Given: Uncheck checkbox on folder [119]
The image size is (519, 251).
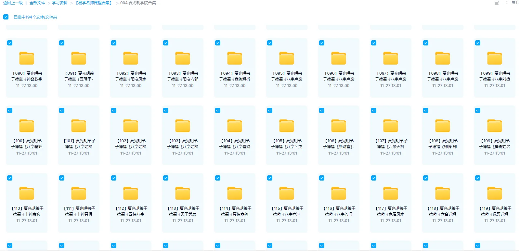Looking at the screenshot, I should (478, 178).
